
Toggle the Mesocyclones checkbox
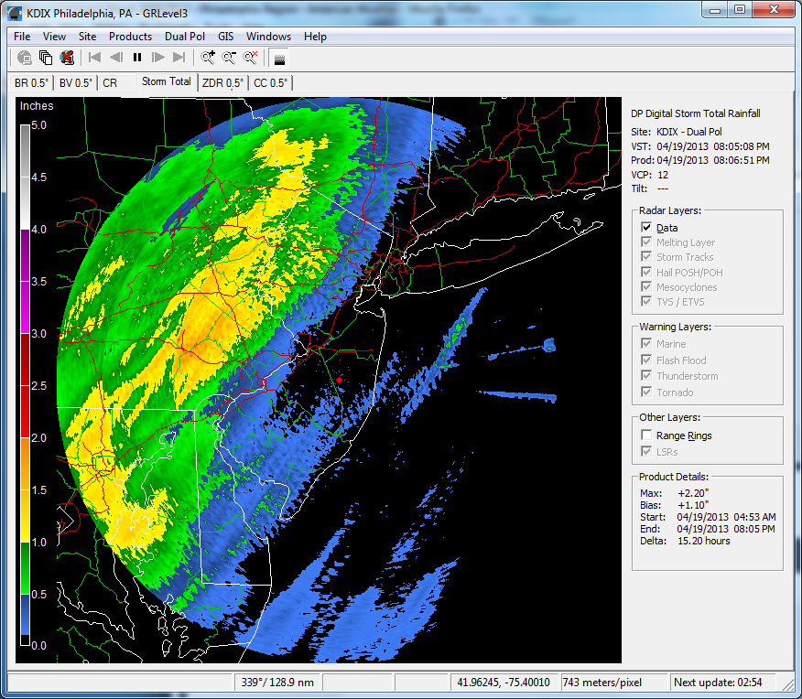click(x=646, y=286)
